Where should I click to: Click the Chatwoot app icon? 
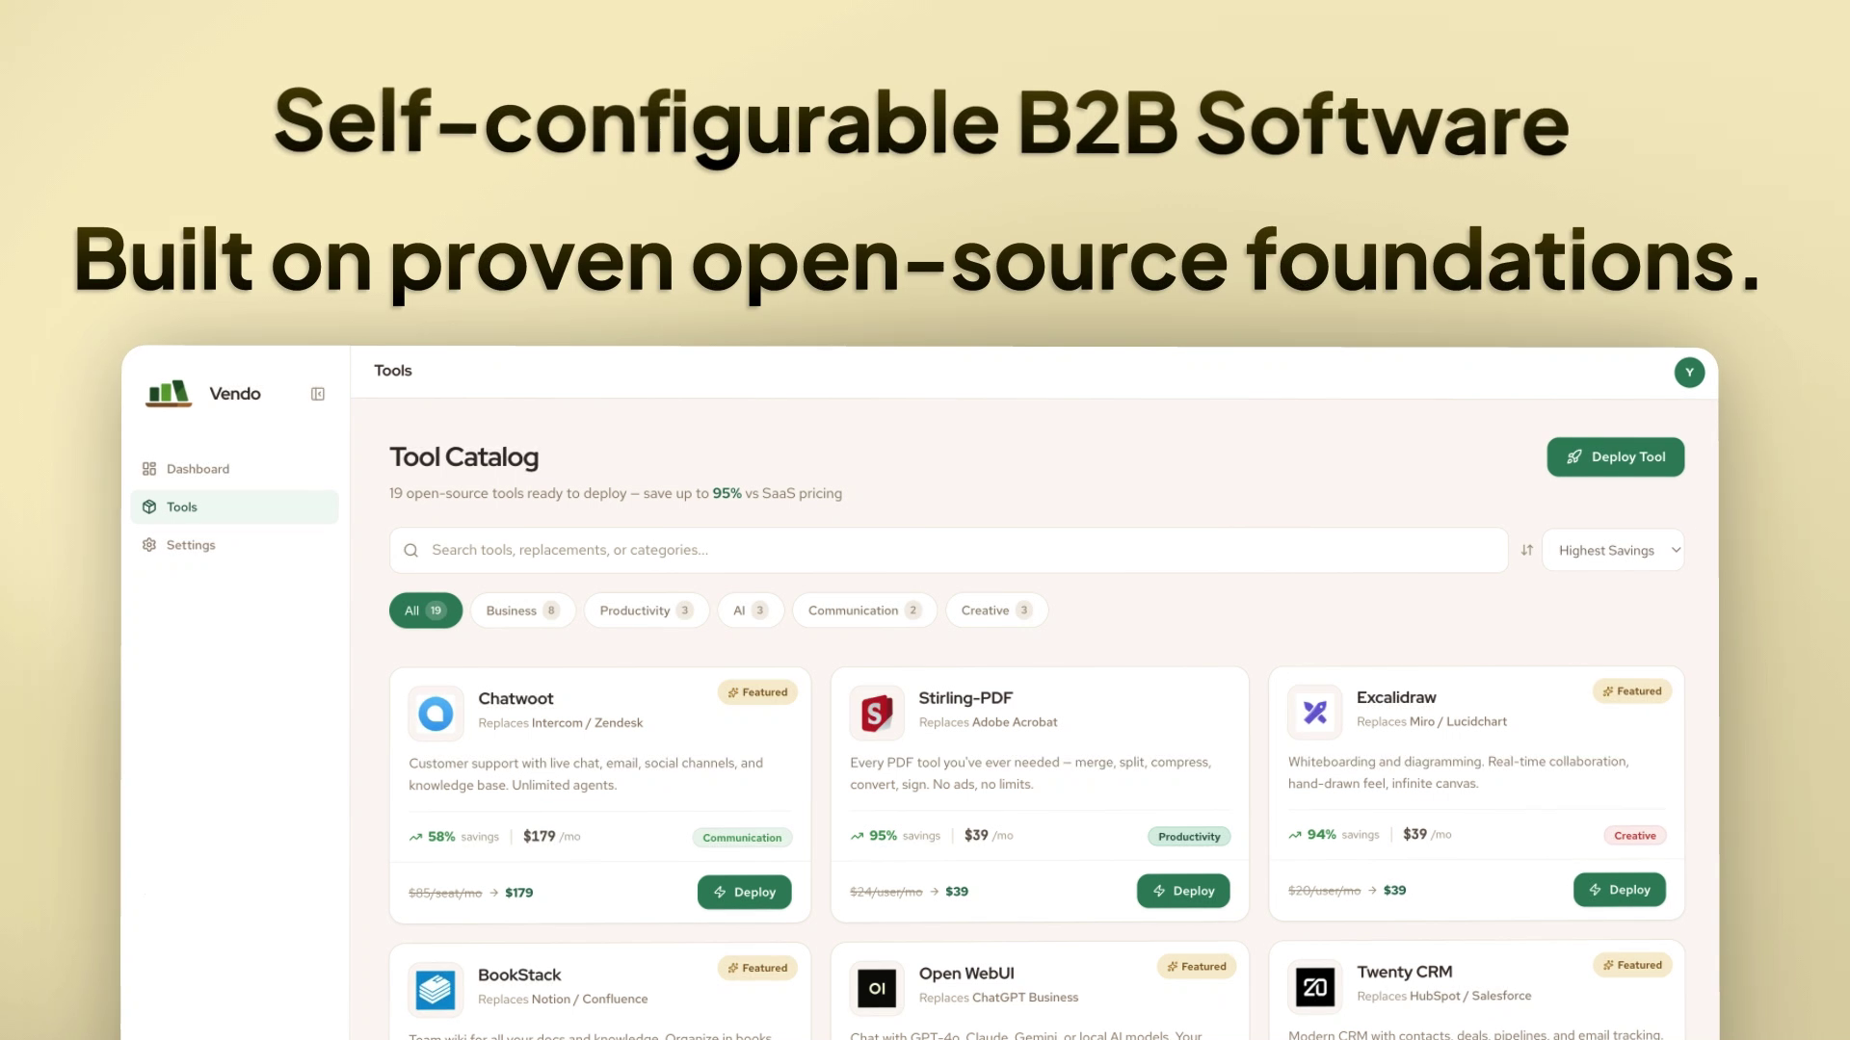pyautogui.click(x=436, y=714)
